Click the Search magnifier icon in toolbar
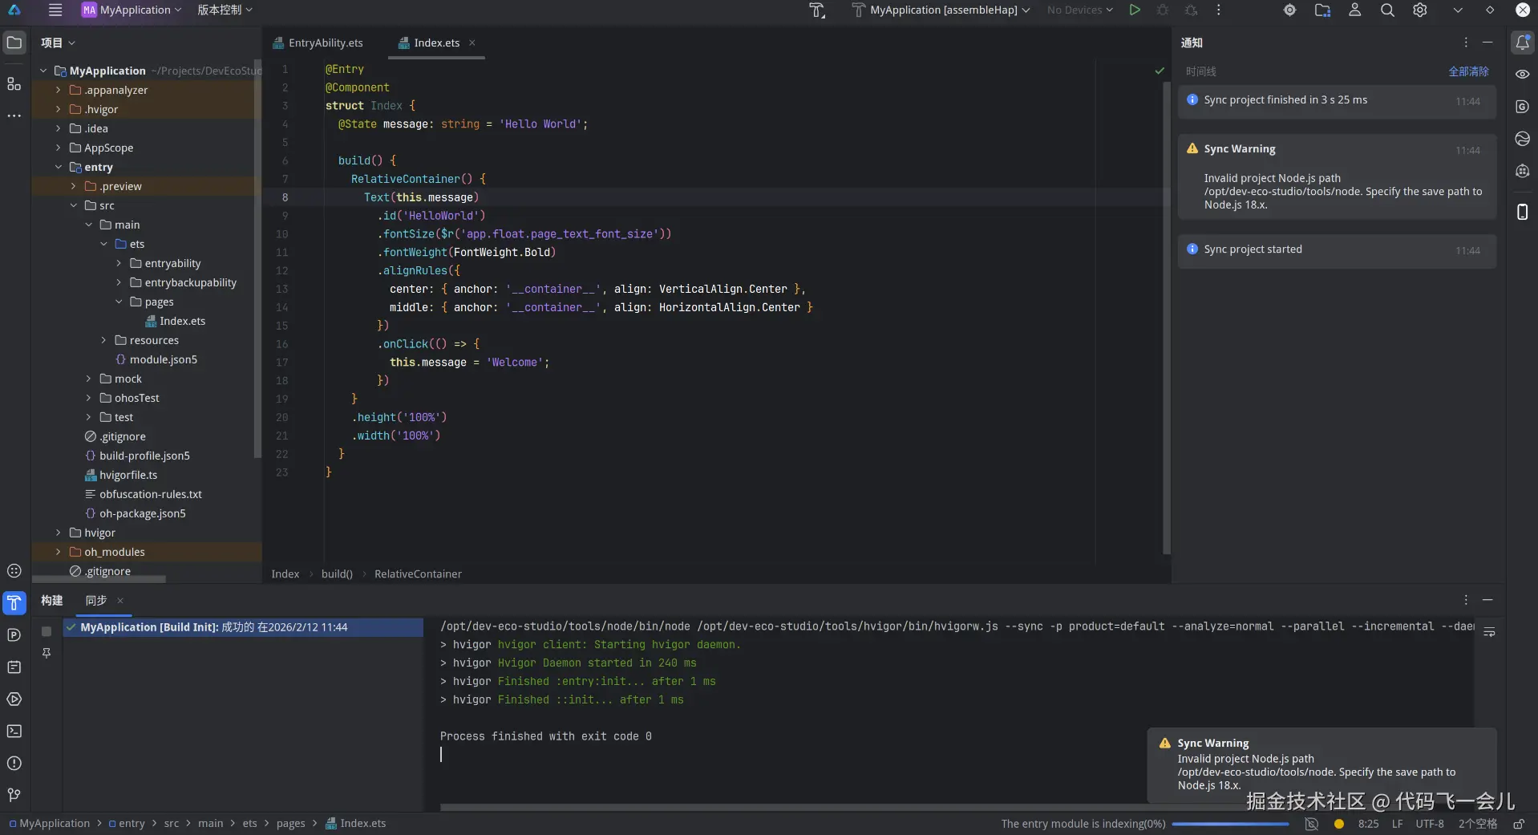The height and width of the screenshot is (835, 1538). [1387, 10]
